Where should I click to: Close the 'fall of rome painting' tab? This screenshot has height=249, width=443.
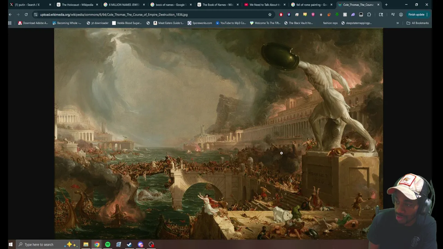331,5
